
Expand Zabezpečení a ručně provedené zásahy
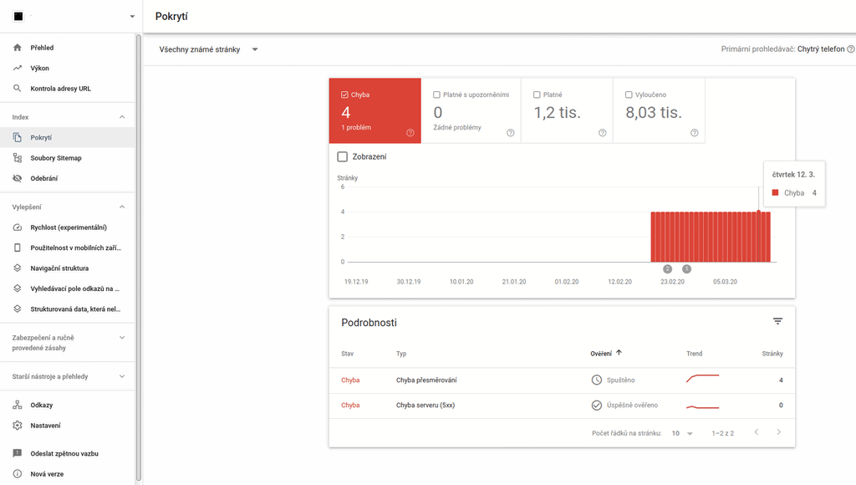click(122, 338)
